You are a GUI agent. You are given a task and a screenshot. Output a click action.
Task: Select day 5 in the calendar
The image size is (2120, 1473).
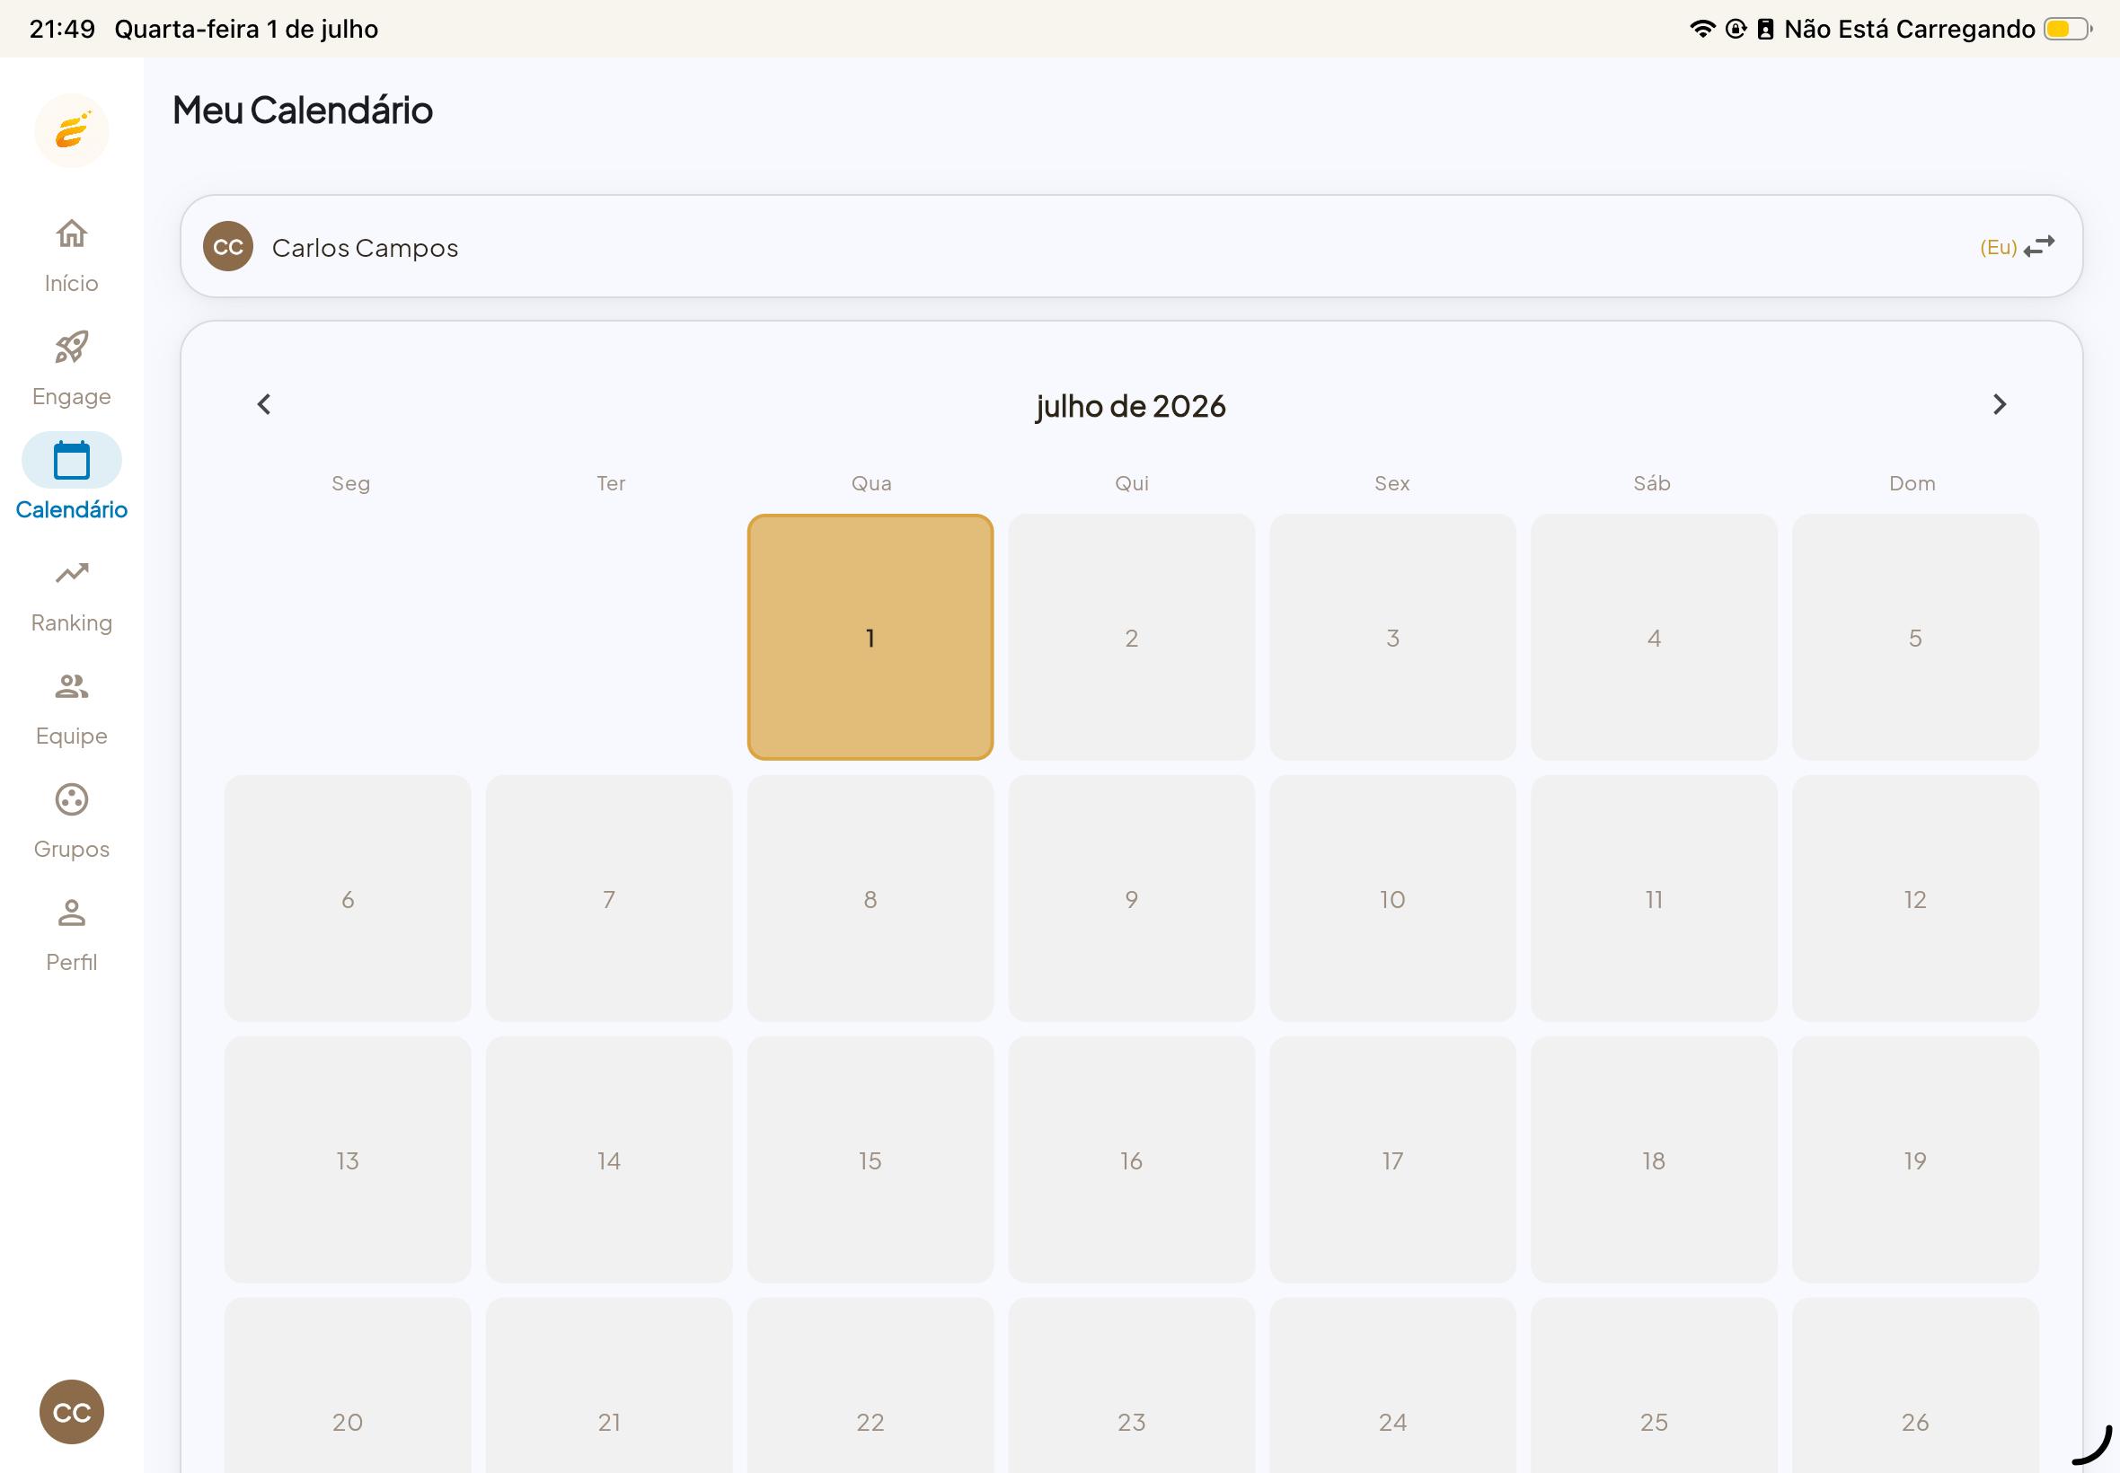[x=1915, y=638]
